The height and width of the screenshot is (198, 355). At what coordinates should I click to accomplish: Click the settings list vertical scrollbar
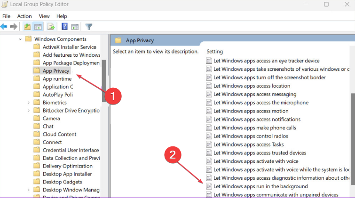coord(353,139)
